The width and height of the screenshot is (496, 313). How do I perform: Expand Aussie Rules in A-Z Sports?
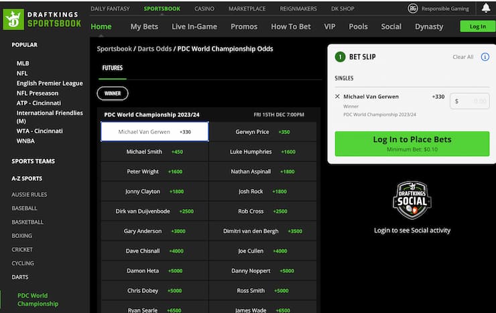tap(29, 194)
